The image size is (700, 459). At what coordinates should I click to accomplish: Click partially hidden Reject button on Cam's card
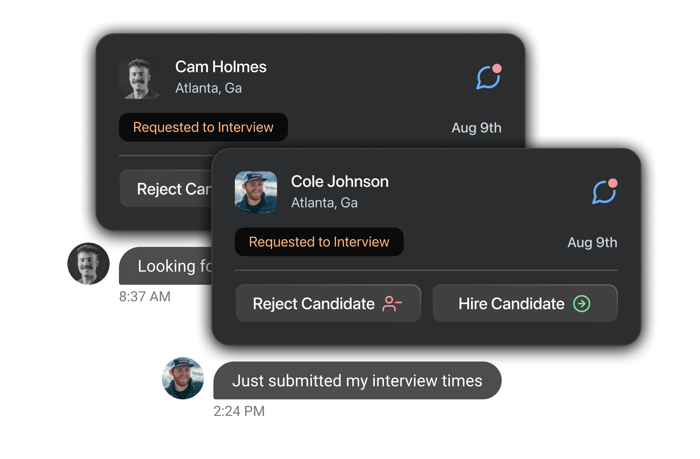166,188
